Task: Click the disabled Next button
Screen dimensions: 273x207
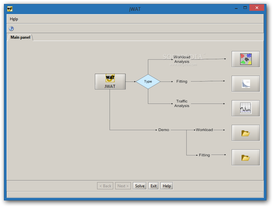Action: [x=123, y=186]
